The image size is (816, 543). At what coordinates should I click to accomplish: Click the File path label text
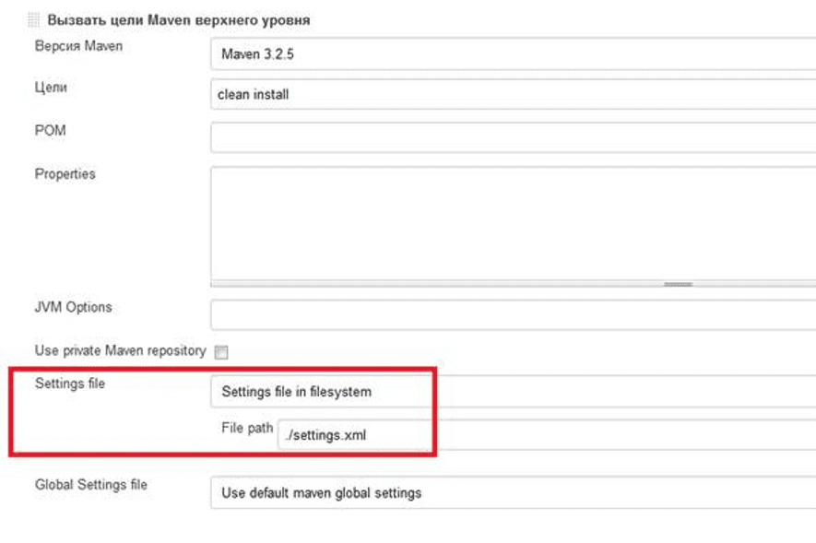tap(247, 429)
